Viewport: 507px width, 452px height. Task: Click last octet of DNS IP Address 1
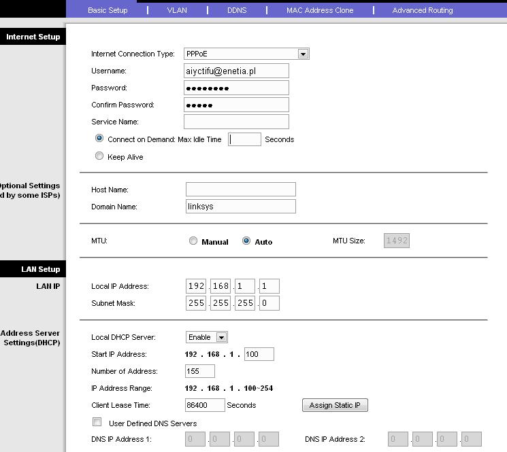pos(269,439)
